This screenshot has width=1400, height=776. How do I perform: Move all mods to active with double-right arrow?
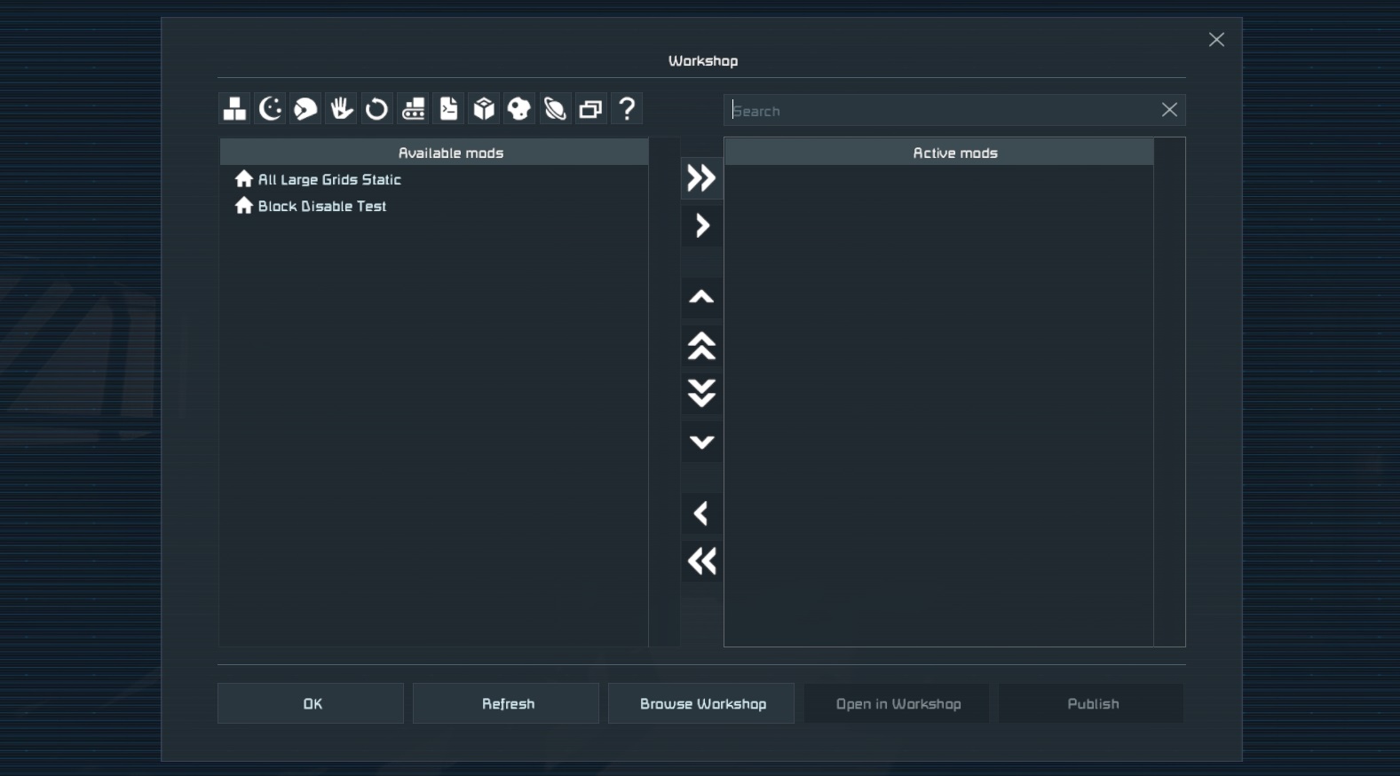[701, 178]
